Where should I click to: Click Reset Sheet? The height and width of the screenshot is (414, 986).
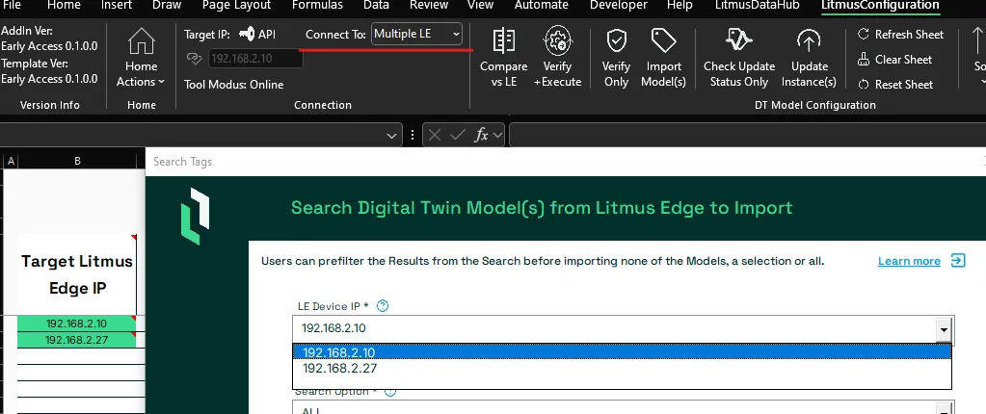click(895, 84)
